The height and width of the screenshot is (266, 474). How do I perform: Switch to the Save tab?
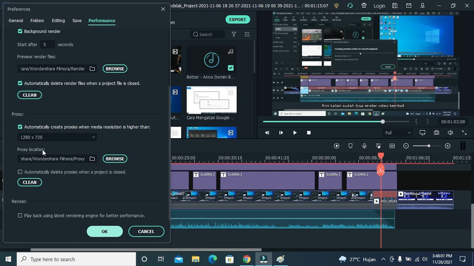pyautogui.click(x=77, y=21)
